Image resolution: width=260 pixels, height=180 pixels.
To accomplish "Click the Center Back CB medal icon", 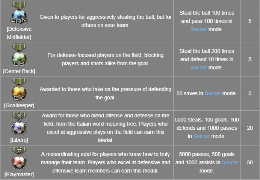I will coord(19,55).
